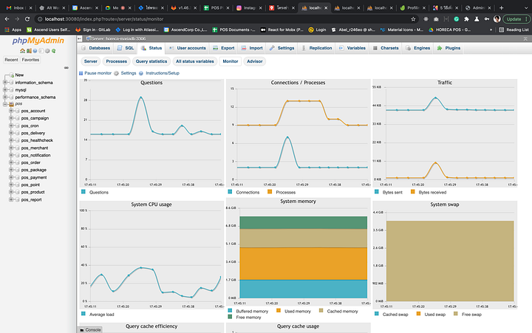532x333 pixels.
Task: Expand the information_schema database node
Action: pos(5,83)
